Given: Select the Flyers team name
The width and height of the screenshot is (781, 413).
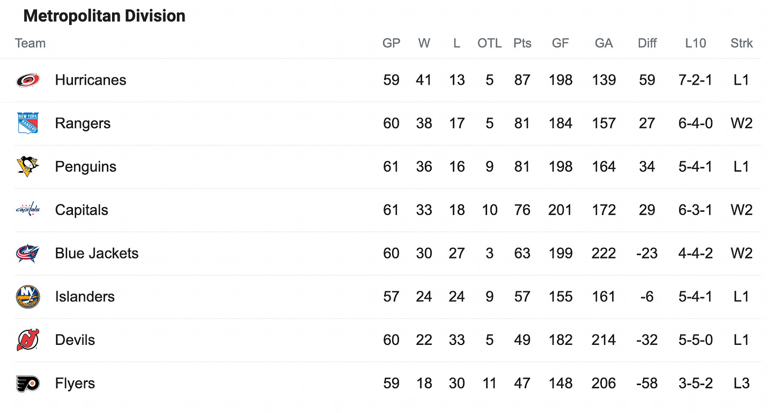Looking at the screenshot, I should 75,383.
